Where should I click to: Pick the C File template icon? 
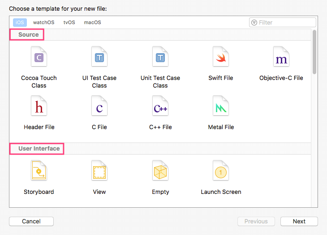tap(99, 105)
